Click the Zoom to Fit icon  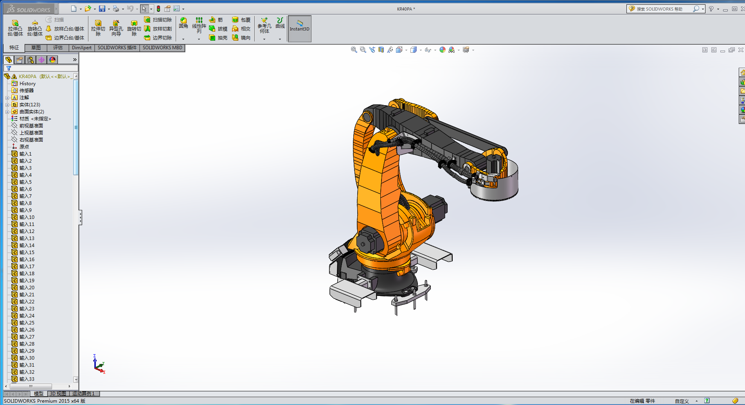[354, 50]
